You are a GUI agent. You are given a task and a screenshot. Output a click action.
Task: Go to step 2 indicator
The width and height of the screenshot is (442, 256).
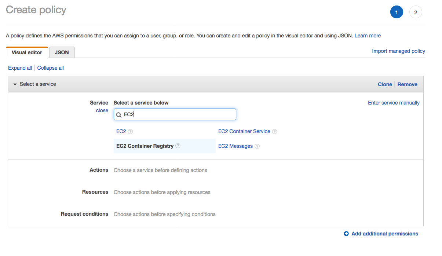coord(416,12)
